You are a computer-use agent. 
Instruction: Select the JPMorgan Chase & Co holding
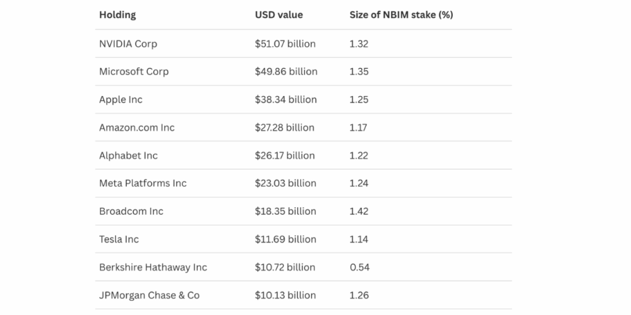coord(149,295)
